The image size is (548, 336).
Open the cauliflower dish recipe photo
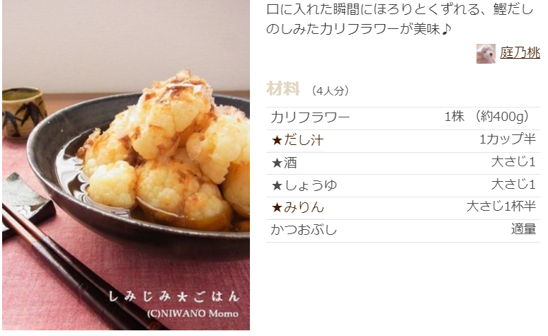(x=126, y=165)
